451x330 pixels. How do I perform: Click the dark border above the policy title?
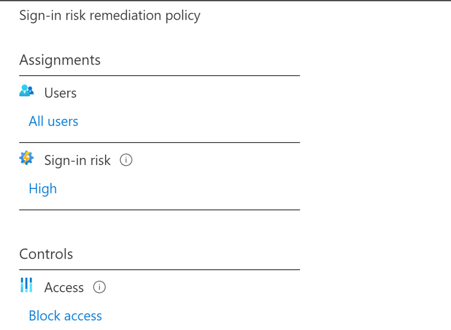click(225, 1)
